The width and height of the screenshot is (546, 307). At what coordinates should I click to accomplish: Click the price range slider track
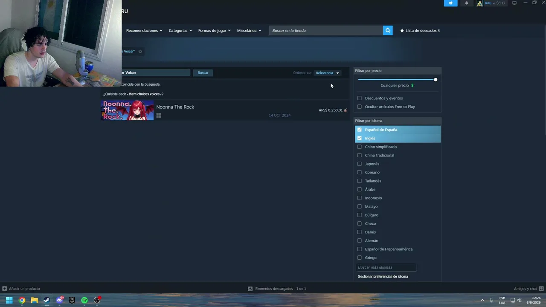coord(397,80)
